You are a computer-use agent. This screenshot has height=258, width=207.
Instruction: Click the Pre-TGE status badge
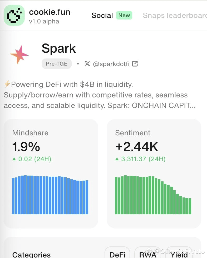coord(57,64)
